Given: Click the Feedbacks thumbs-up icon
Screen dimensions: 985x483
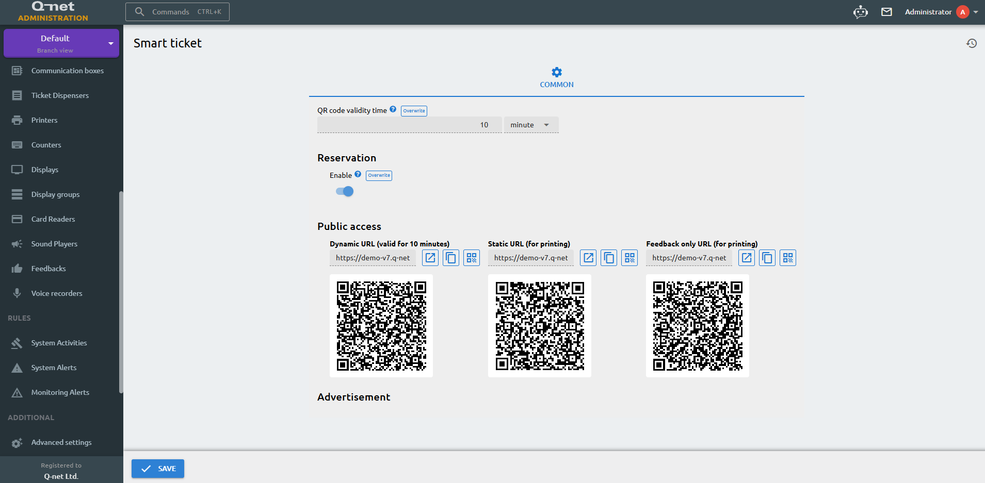Looking at the screenshot, I should pos(17,269).
